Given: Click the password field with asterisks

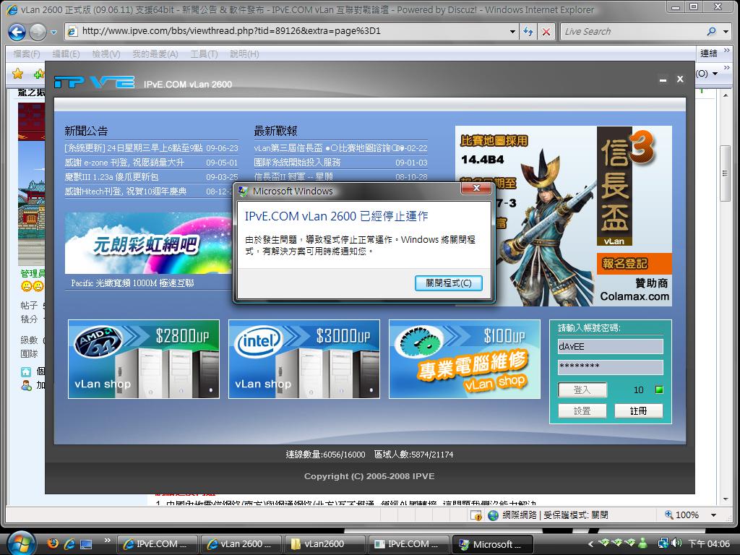Looking at the screenshot, I should coord(610,367).
